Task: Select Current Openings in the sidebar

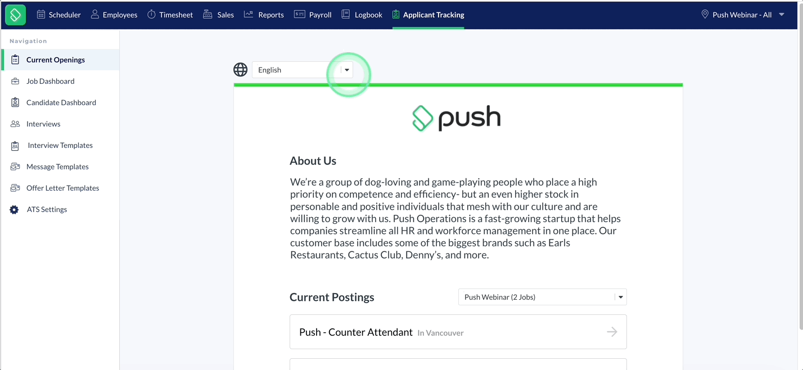Action: click(x=60, y=60)
